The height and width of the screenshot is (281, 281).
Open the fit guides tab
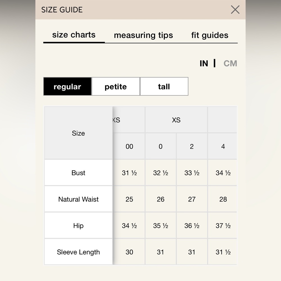coord(210,35)
